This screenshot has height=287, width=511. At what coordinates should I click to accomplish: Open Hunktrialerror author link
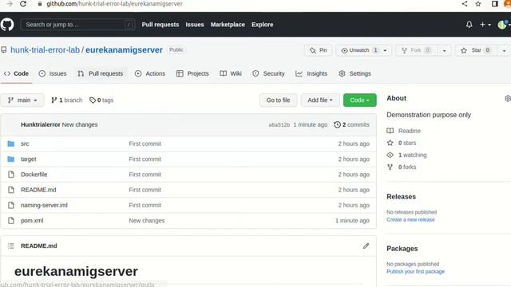click(41, 124)
